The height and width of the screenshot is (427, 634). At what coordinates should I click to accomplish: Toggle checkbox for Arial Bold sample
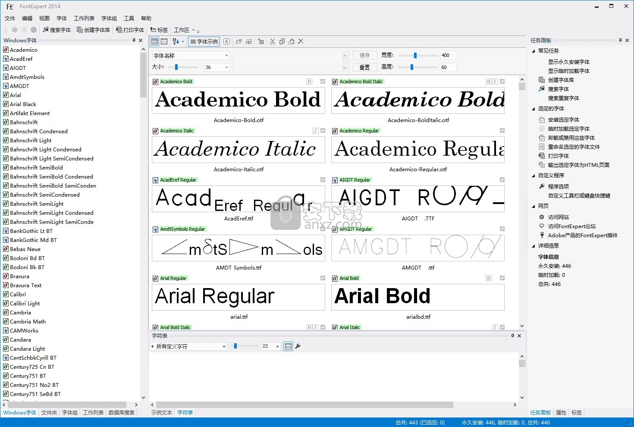click(x=502, y=278)
